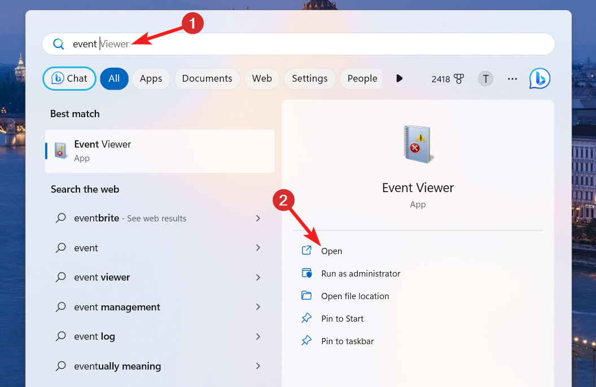This screenshot has width=596, height=387.
Task: Click the folder icon for Open file location
Action: [306, 296]
